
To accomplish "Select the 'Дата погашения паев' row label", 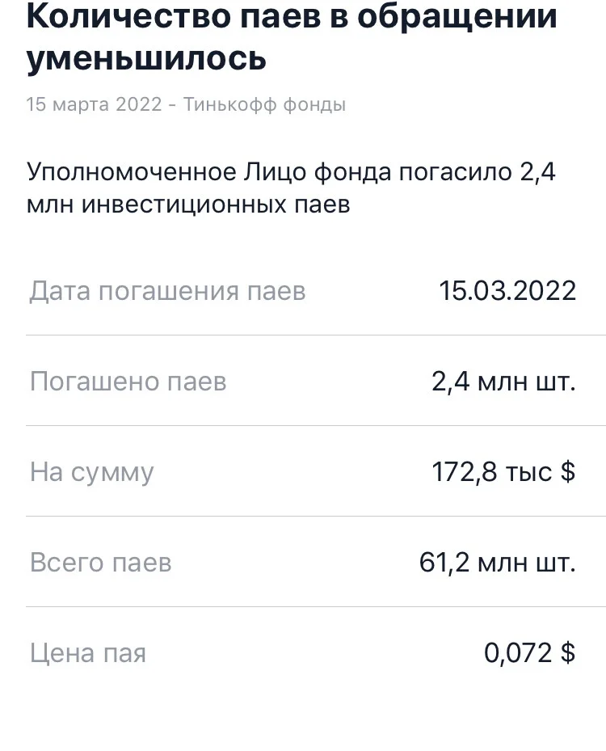I will [167, 291].
